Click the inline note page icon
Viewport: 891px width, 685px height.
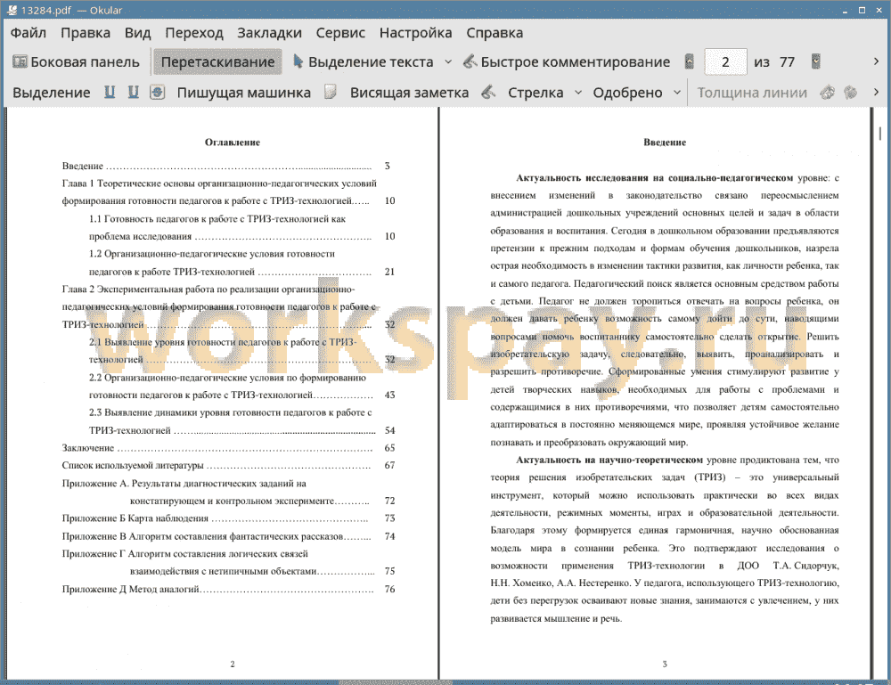pos(331,92)
